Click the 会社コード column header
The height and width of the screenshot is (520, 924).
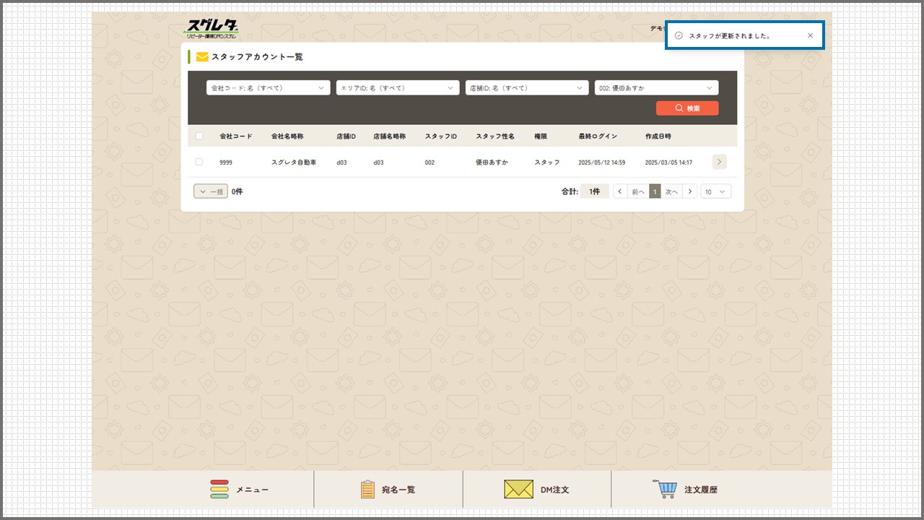[236, 136]
